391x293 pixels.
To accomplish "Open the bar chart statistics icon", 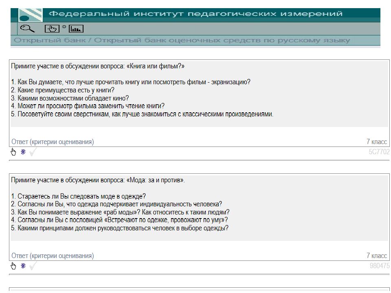I will tap(76, 28).
